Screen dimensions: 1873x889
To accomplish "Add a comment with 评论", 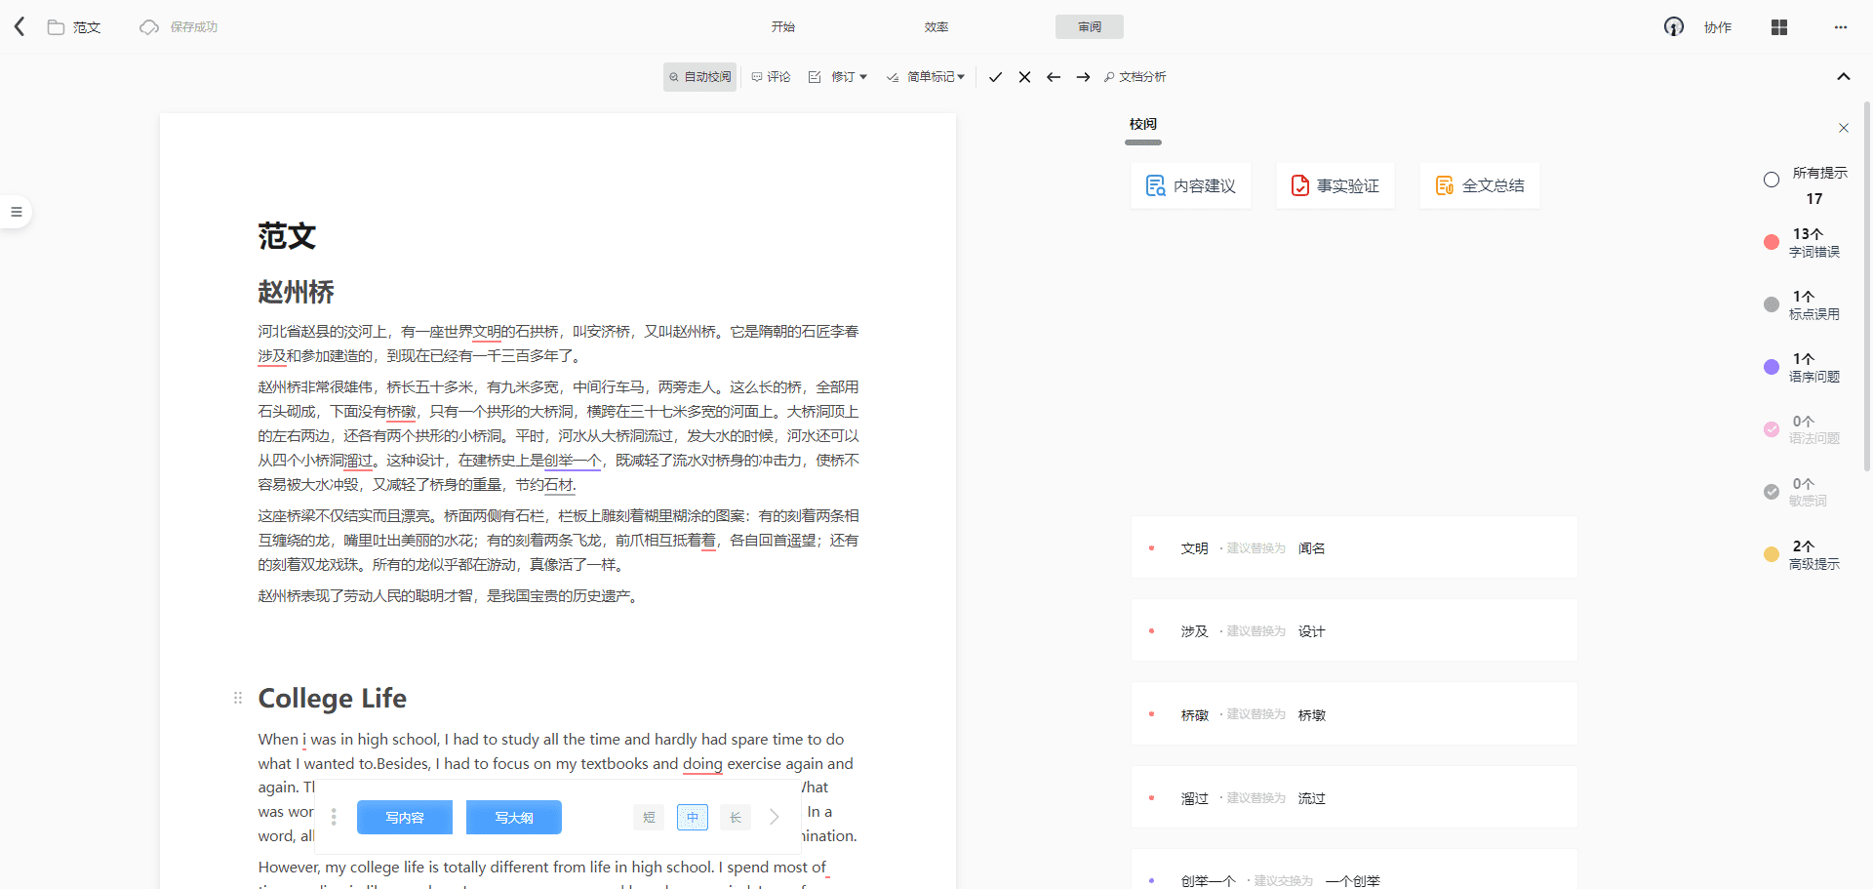I will point(771,77).
